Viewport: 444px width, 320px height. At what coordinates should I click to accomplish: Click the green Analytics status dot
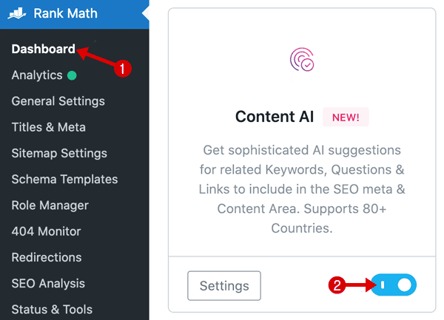tap(72, 75)
